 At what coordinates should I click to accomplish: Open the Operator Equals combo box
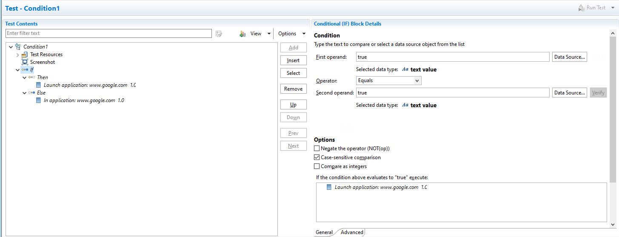[x=388, y=80]
